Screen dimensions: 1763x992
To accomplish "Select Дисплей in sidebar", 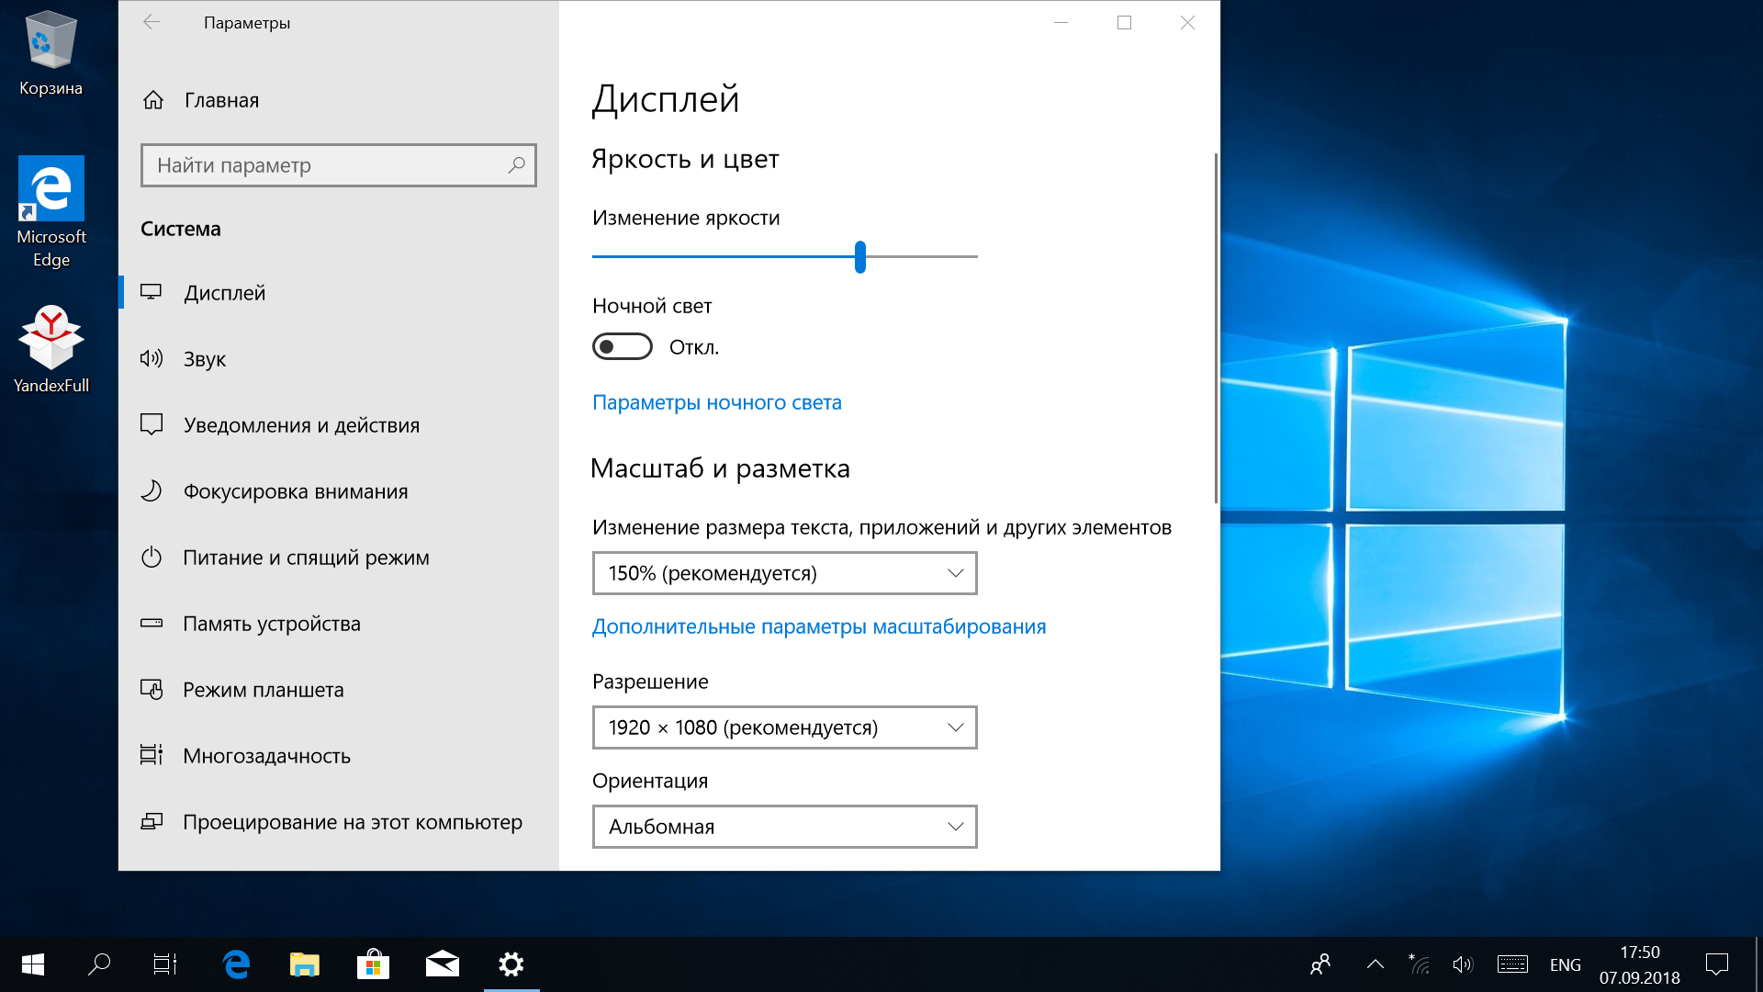I will tap(339, 292).
